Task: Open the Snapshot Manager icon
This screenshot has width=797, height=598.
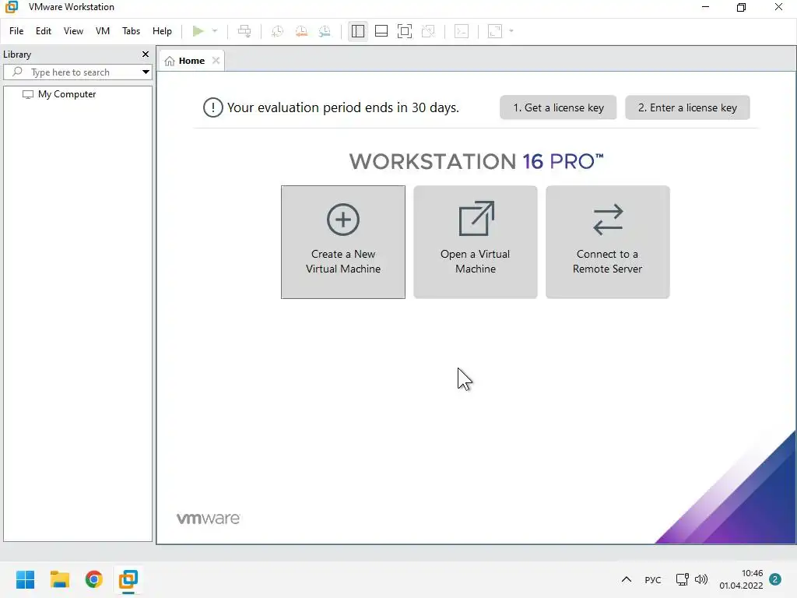Action: (x=325, y=31)
